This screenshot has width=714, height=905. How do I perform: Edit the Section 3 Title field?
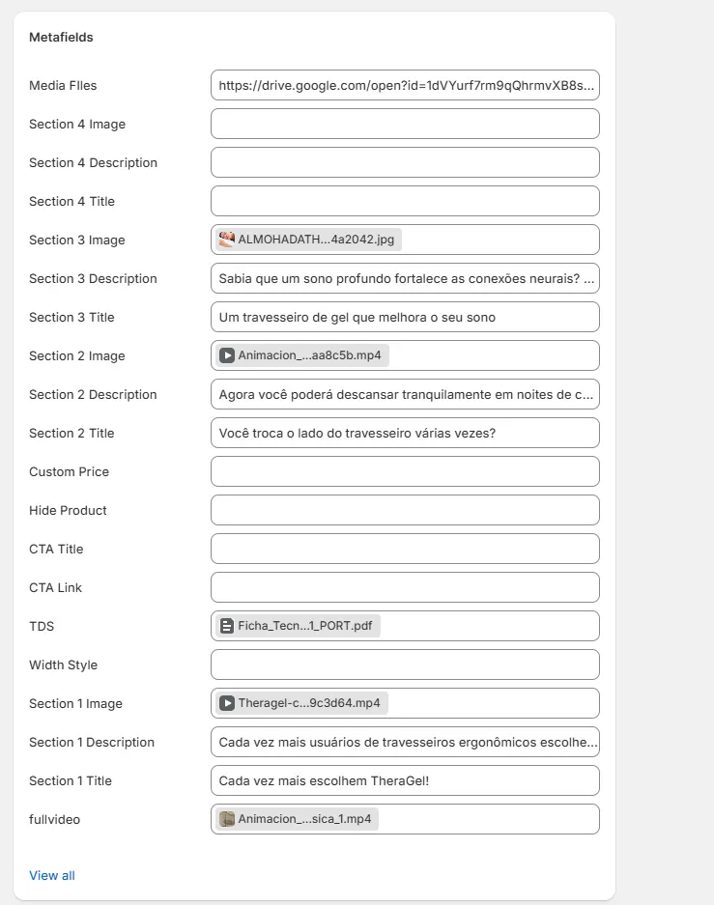coord(405,318)
